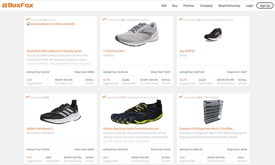Click the $500 highest offer
Viewport: 275px width, 165px height.
[x=48, y=157]
